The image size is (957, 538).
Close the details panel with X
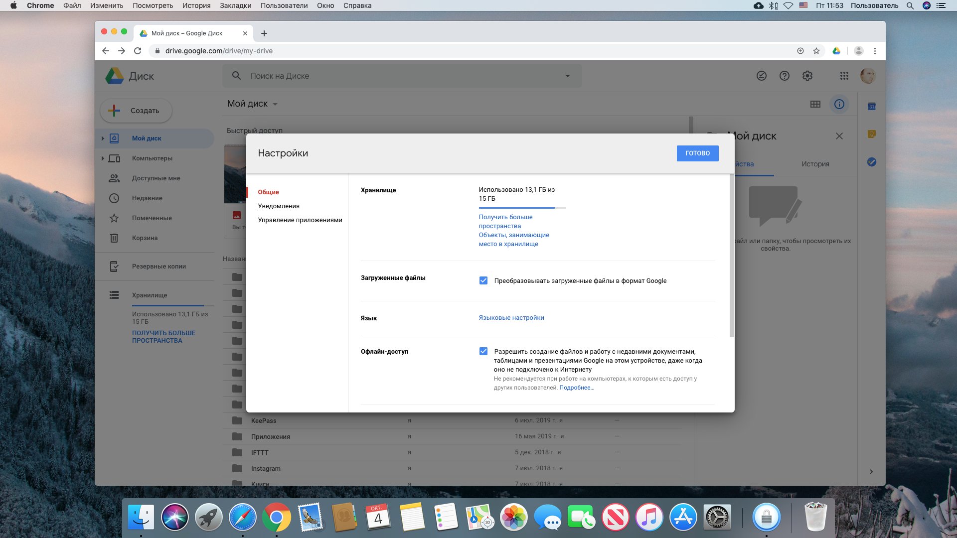tap(839, 136)
